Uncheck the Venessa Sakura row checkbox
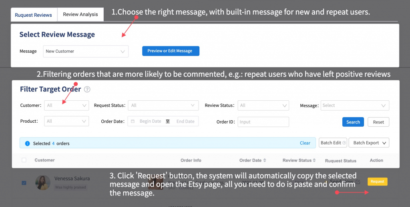The width and height of the screenshot is (410, 207). tap(24, 183)
